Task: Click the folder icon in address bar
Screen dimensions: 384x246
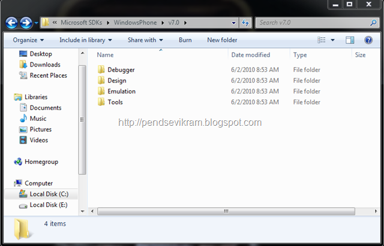Action: (45, 23)
